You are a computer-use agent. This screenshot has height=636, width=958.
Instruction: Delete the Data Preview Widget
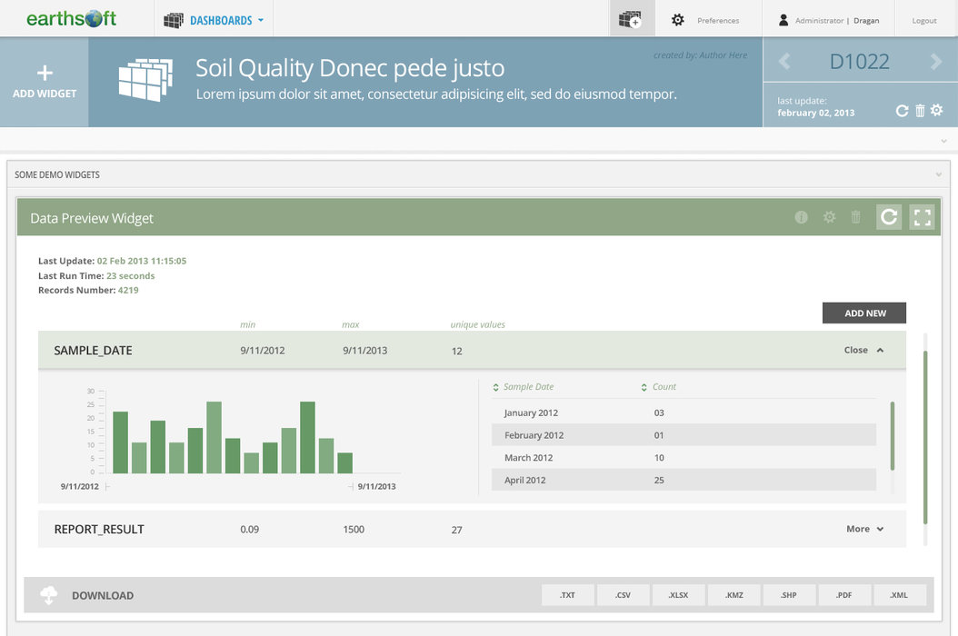[855, 217]
